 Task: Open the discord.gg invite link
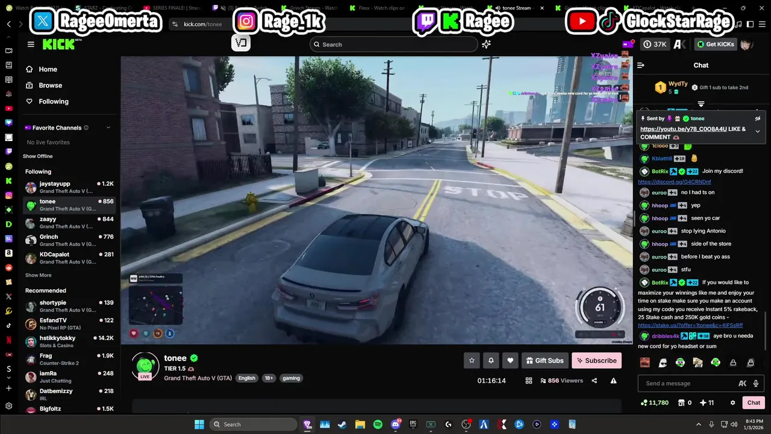coord(674,181)
